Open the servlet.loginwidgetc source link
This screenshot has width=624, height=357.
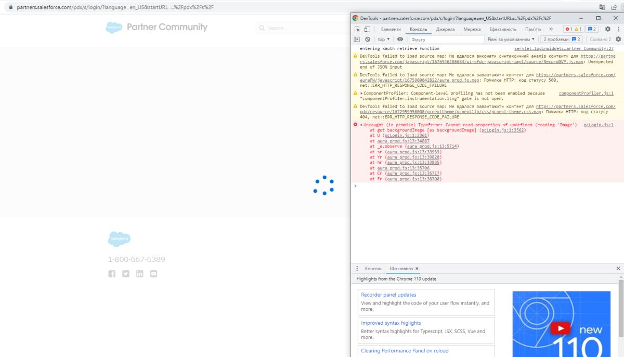564,48
